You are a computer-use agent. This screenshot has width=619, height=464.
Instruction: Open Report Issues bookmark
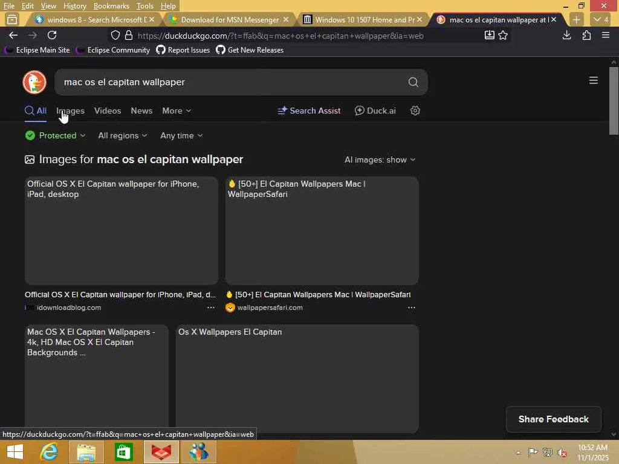point(183,50)
